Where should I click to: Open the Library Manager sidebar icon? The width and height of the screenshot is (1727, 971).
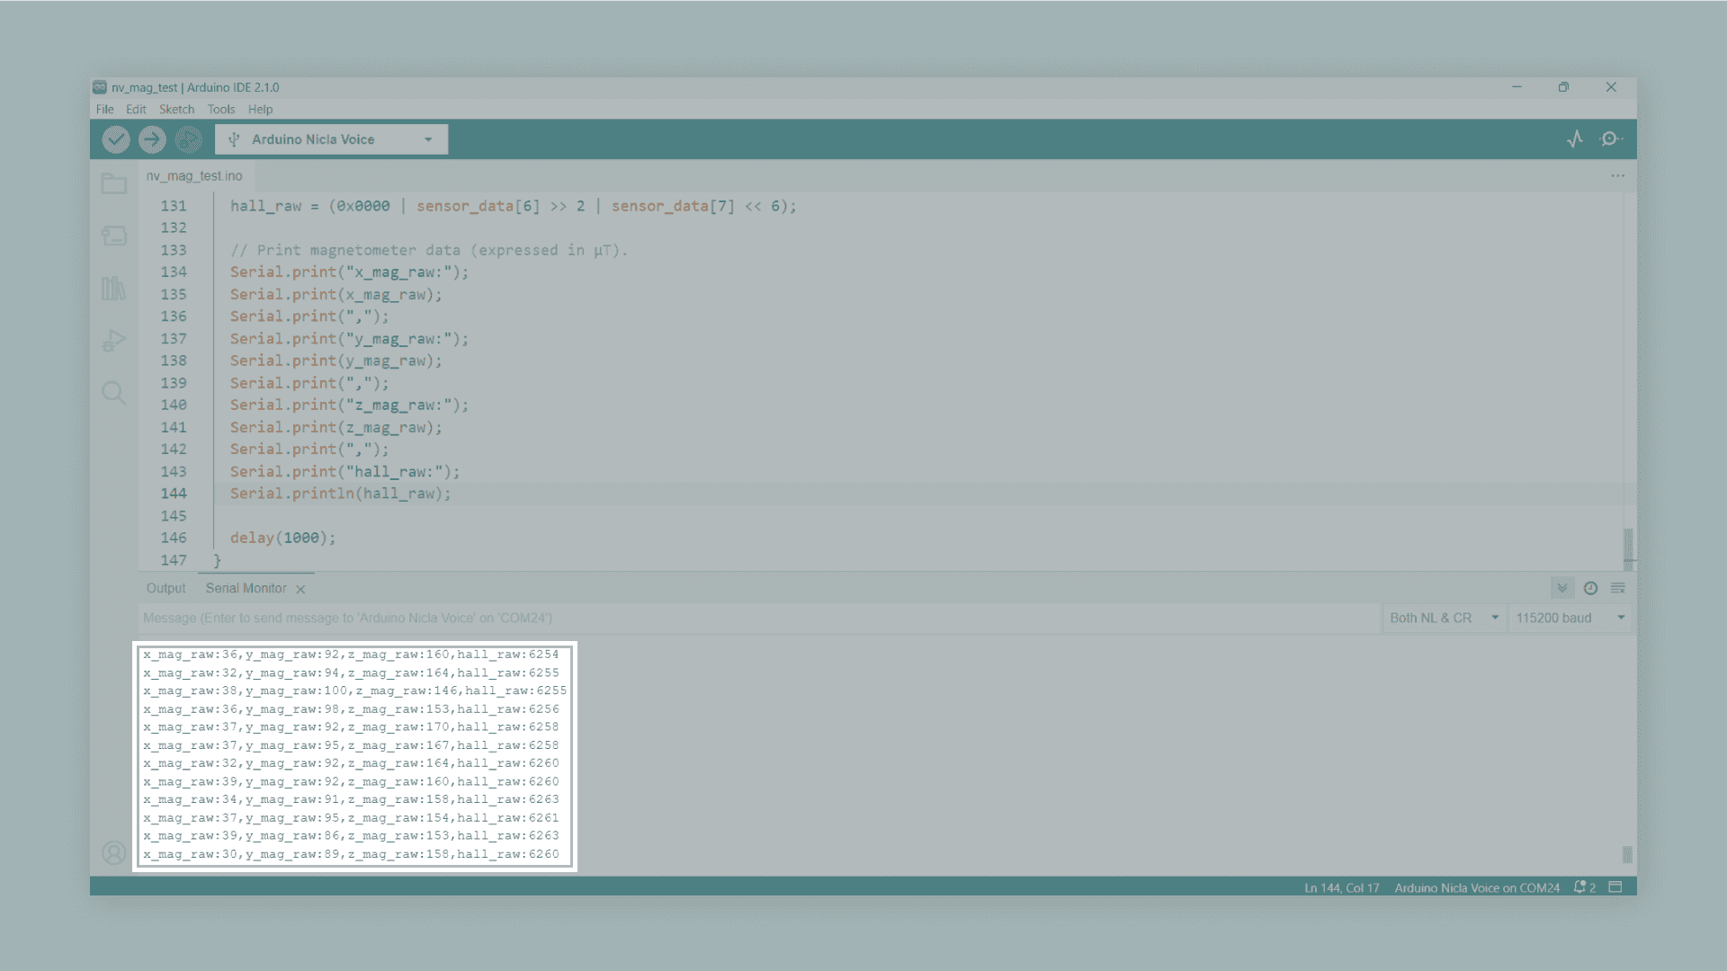[113, 288]
